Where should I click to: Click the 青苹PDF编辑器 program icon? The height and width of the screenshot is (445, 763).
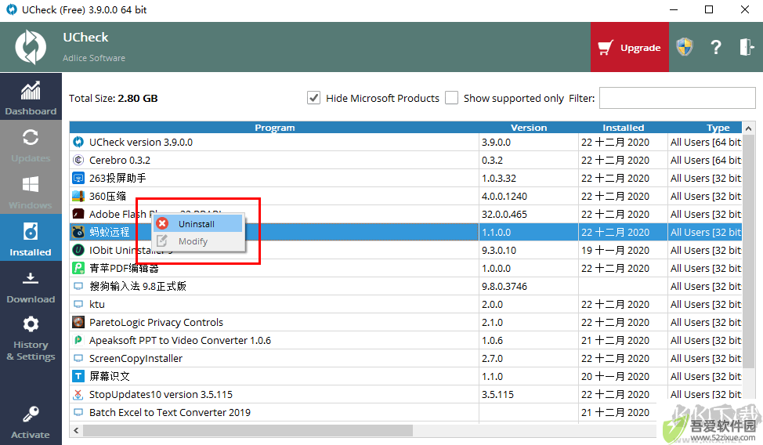point(78,268)
